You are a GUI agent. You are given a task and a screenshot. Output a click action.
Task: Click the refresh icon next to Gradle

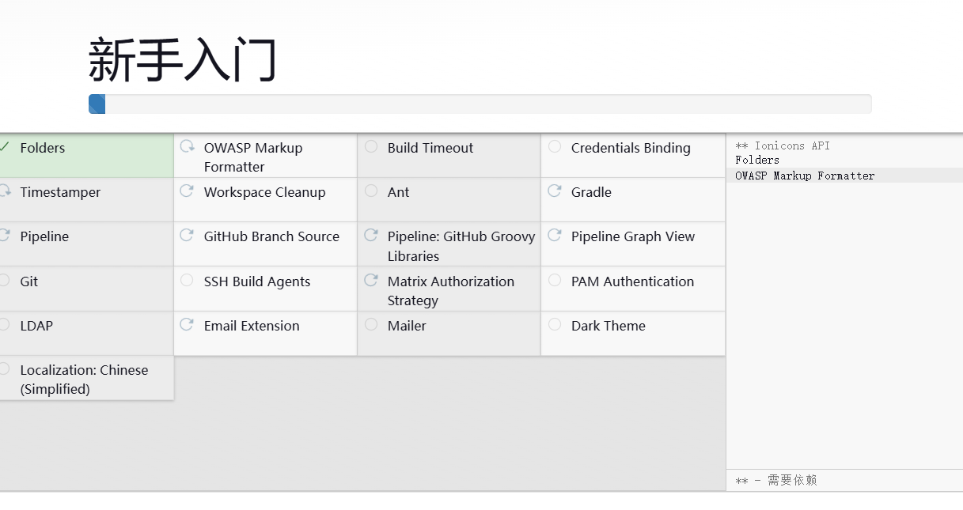click(555, 191)
